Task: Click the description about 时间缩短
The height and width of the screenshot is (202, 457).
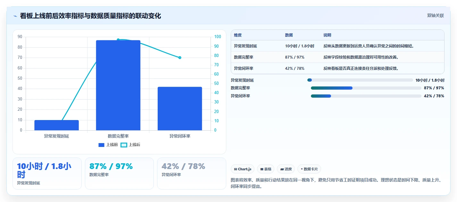Action: [369, 46]
